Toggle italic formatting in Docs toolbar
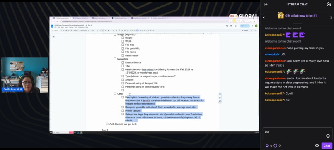This screenshot has height=150, width=334. point(111,31)
